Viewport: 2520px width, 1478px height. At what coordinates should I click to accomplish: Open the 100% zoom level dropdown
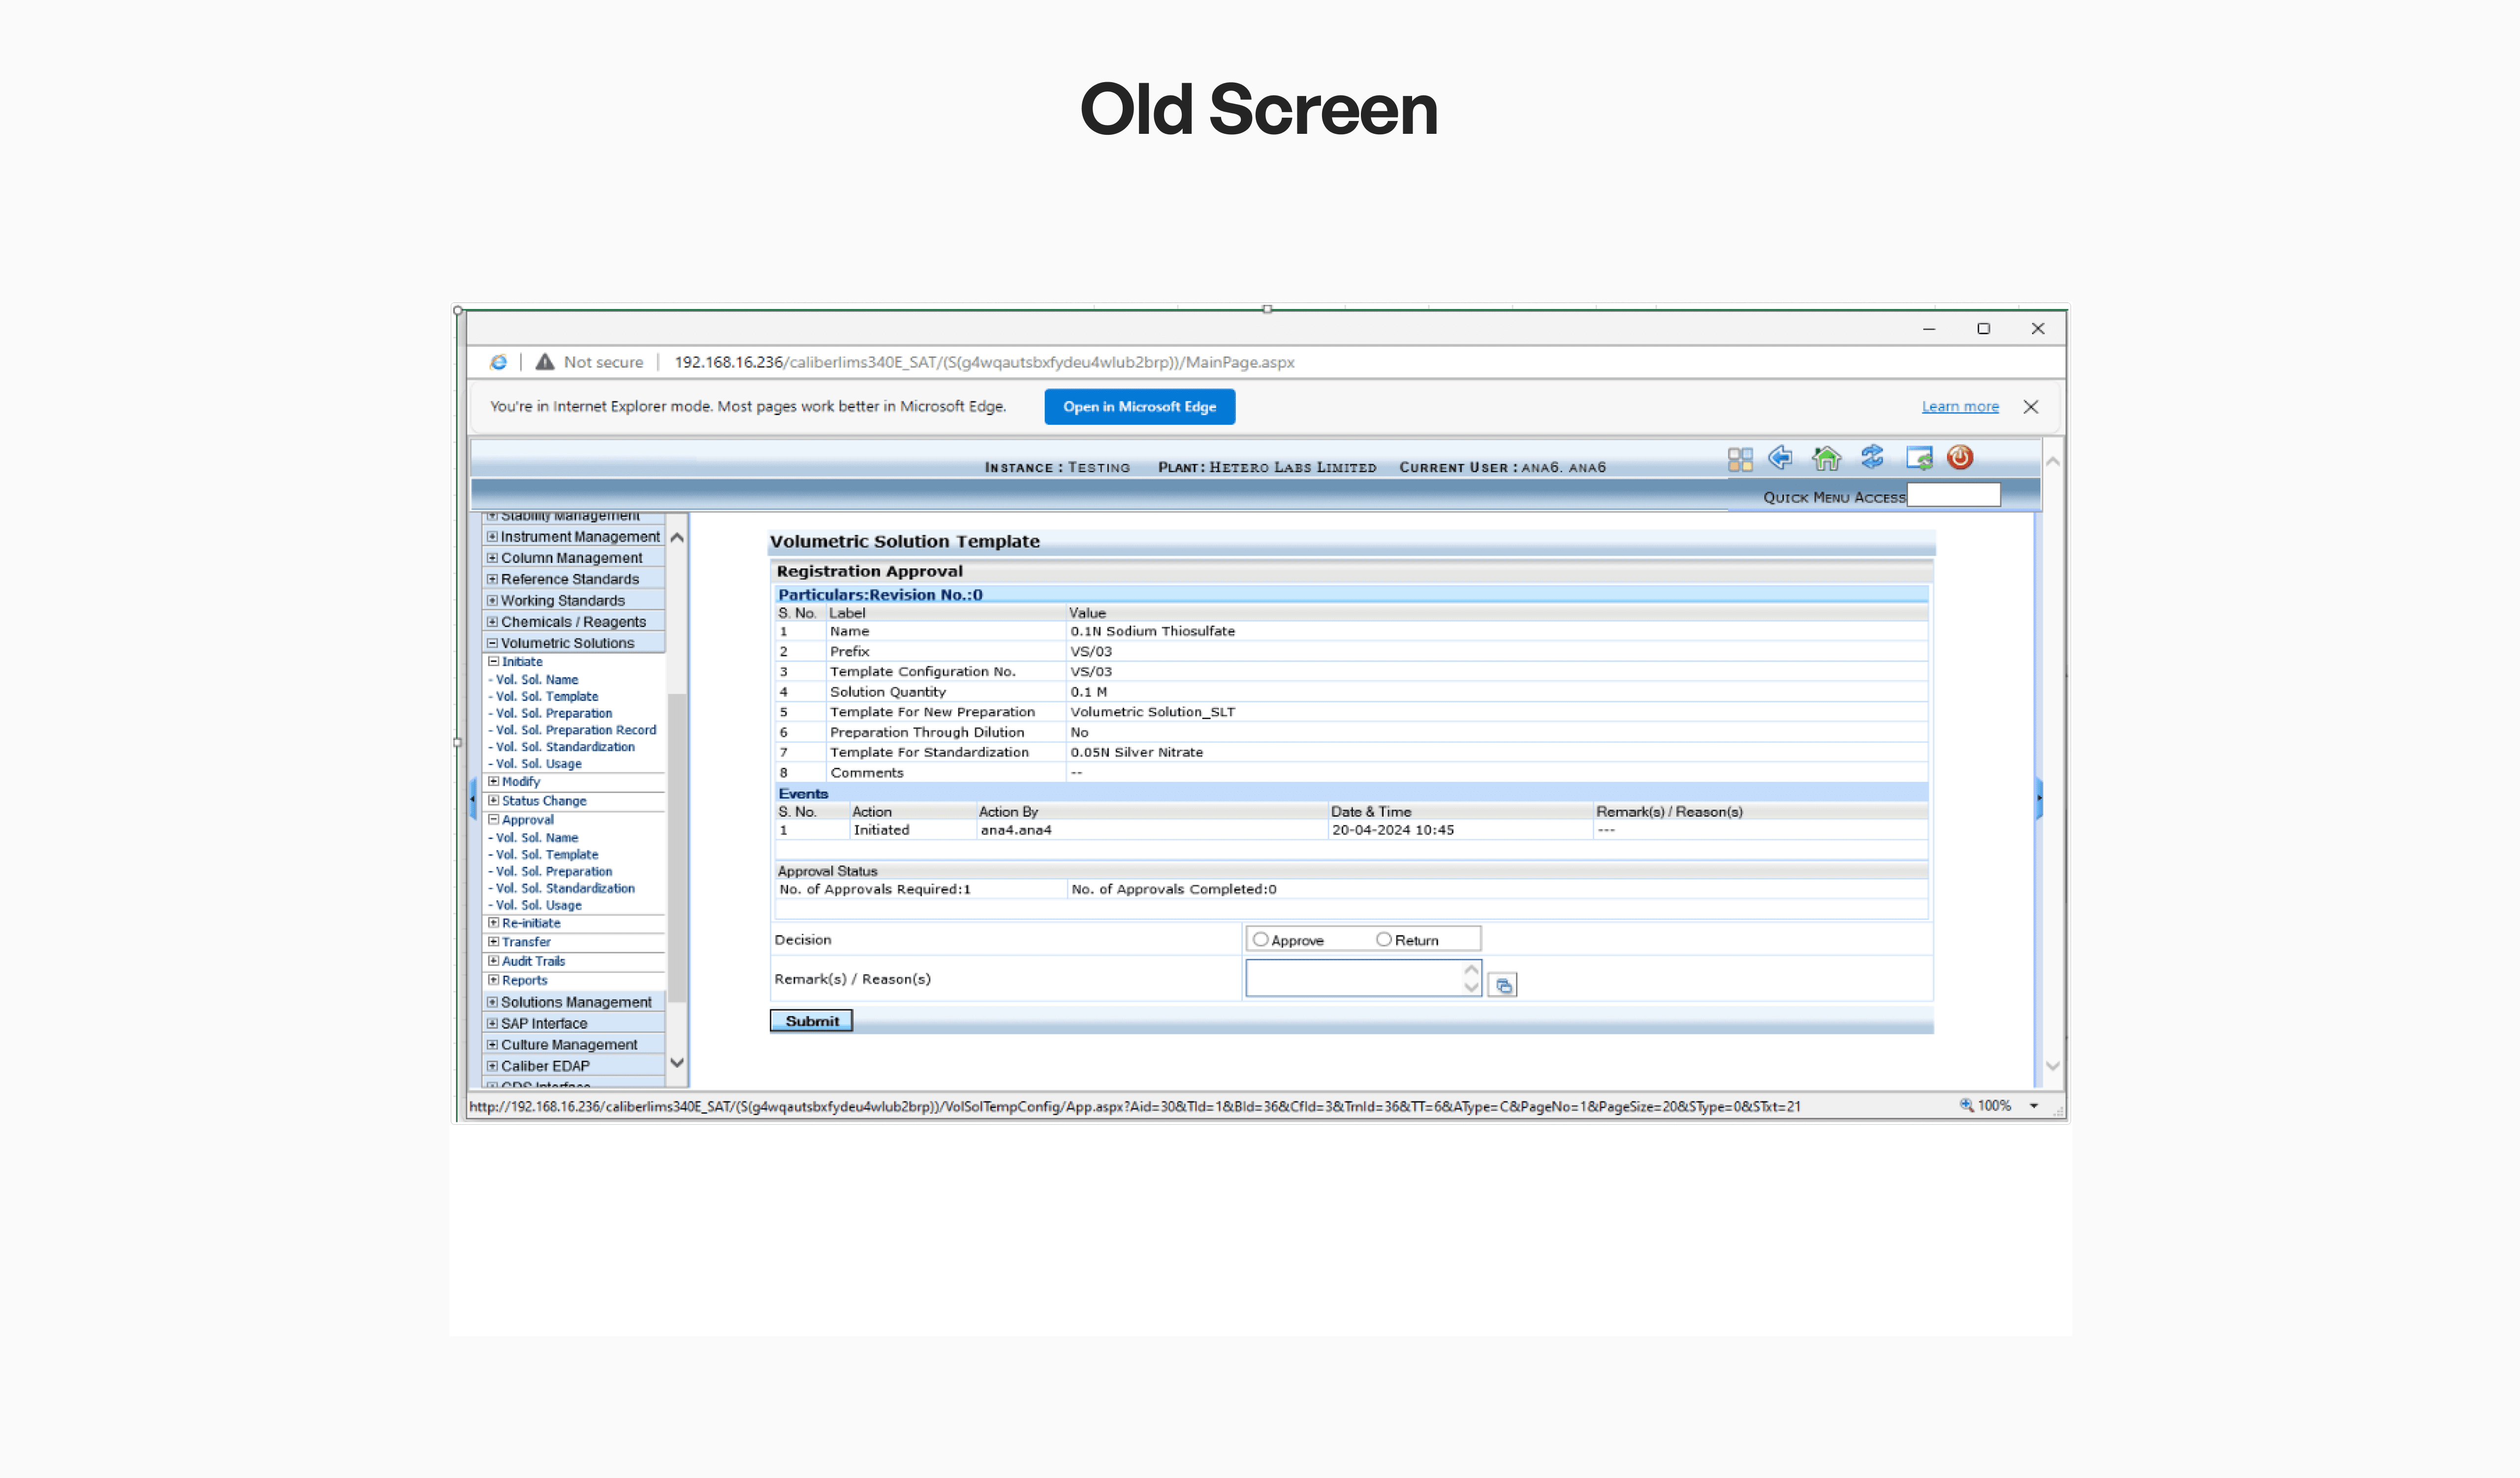point(2034,1106)
